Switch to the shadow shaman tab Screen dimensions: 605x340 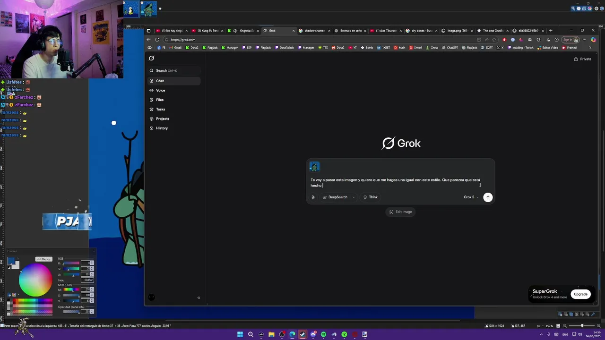pyautogui.click(x=314, y=31)
